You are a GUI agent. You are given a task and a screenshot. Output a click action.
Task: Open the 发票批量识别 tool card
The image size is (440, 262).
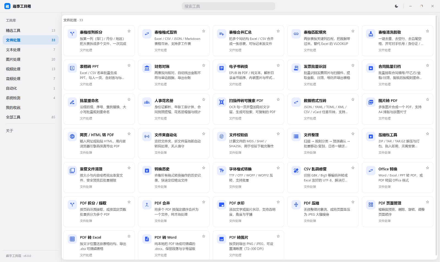(323, 75)
